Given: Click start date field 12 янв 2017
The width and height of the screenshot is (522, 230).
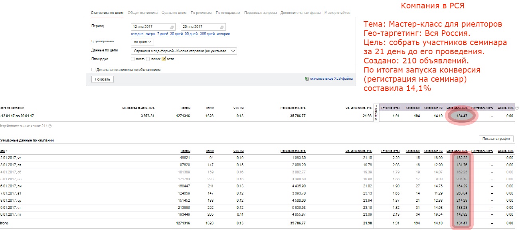Looking at the screenshot, I should click(153, 27).
